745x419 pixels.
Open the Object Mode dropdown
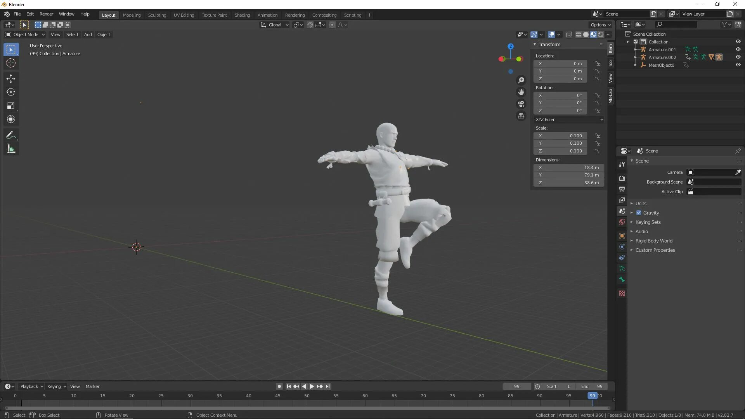pyautogui.click(x=25, y=35)
